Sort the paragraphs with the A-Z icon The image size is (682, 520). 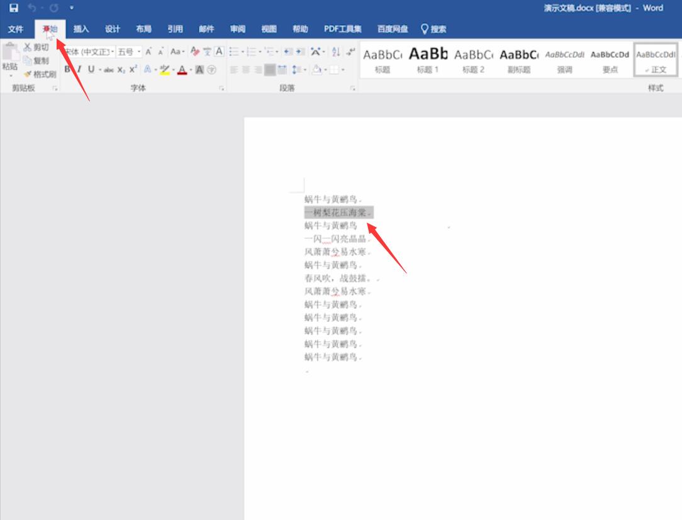336,52
